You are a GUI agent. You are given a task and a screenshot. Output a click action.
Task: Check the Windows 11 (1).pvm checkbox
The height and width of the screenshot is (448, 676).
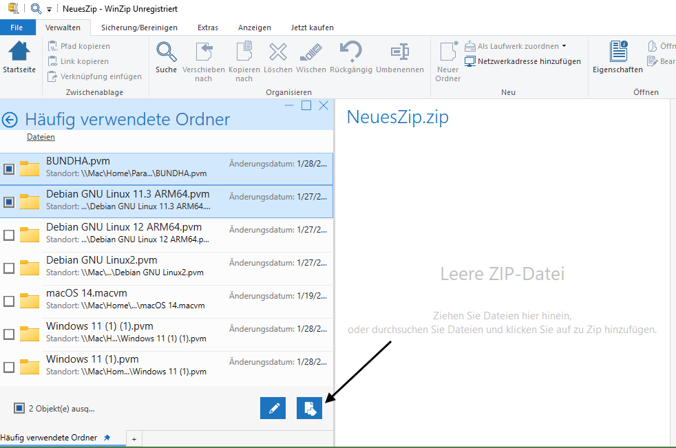tap(9, 367)
